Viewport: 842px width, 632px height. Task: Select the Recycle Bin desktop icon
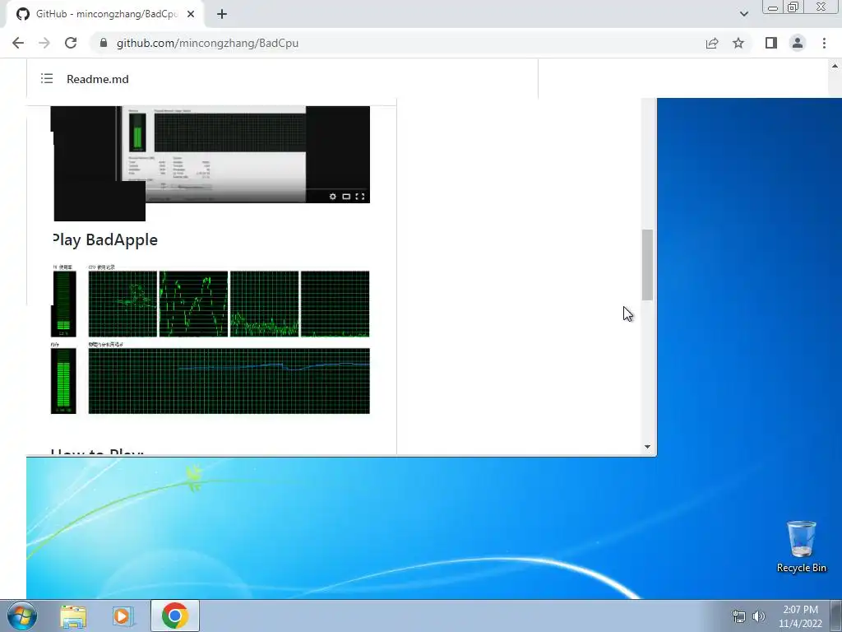pos(801,546)
